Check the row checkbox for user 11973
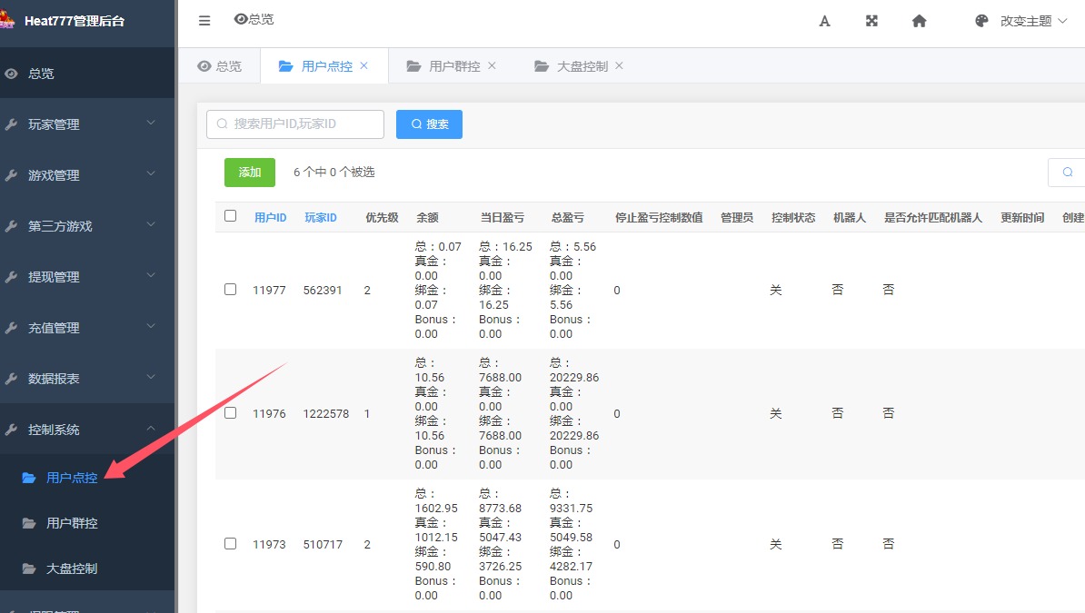Image resolution: width=1085 pixels, height=613 pixels. tap(230, 543)
